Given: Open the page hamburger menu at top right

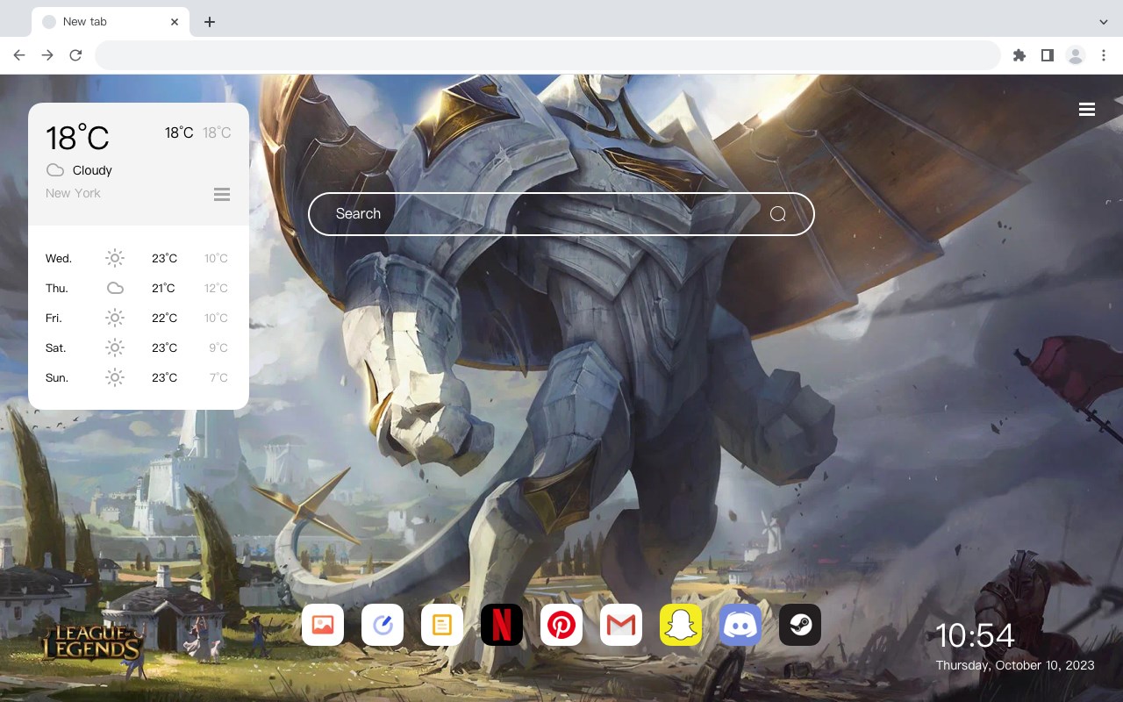Looking at the screenshot, I should pos(1087,110).
